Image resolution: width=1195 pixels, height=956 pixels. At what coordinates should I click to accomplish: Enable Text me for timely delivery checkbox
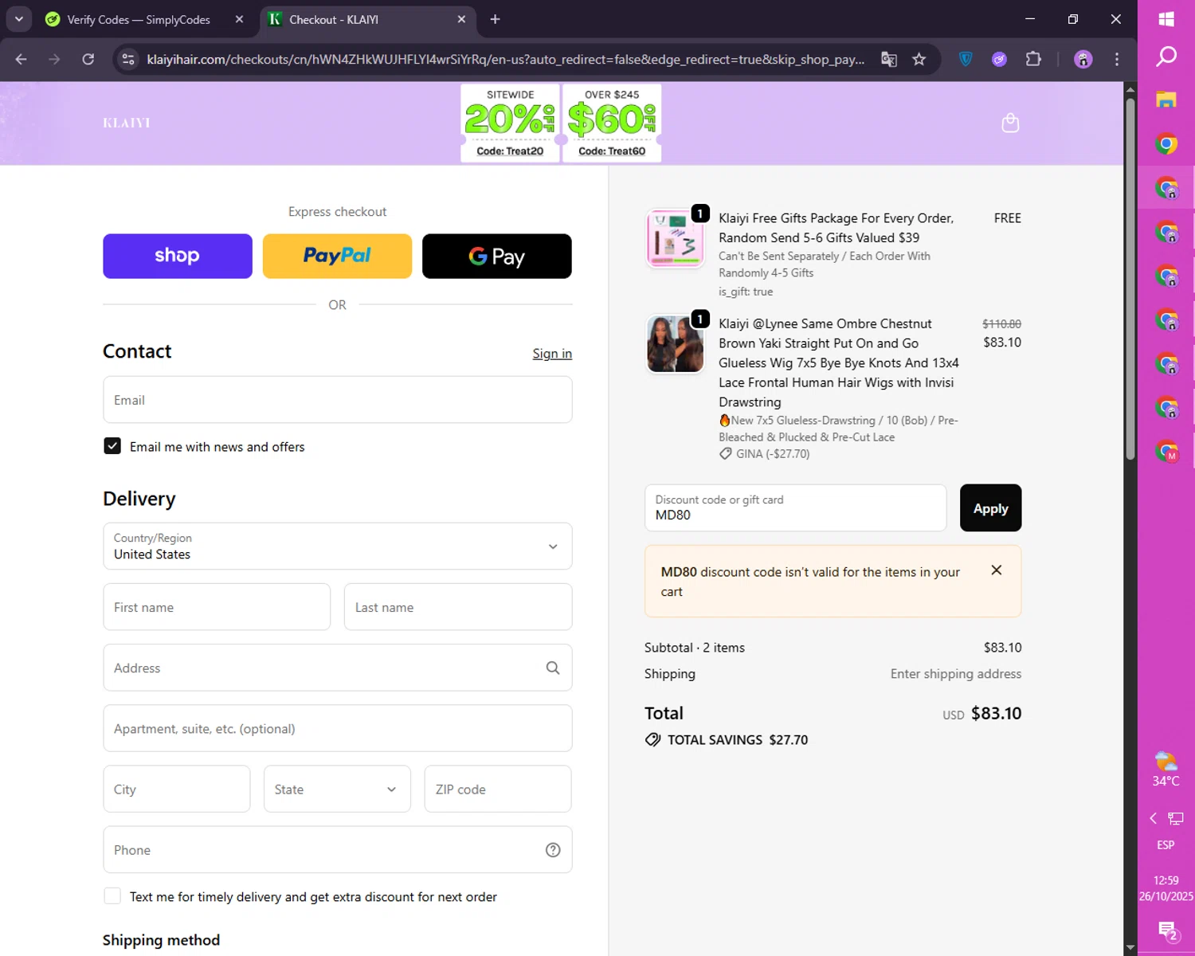pos(112,896)
